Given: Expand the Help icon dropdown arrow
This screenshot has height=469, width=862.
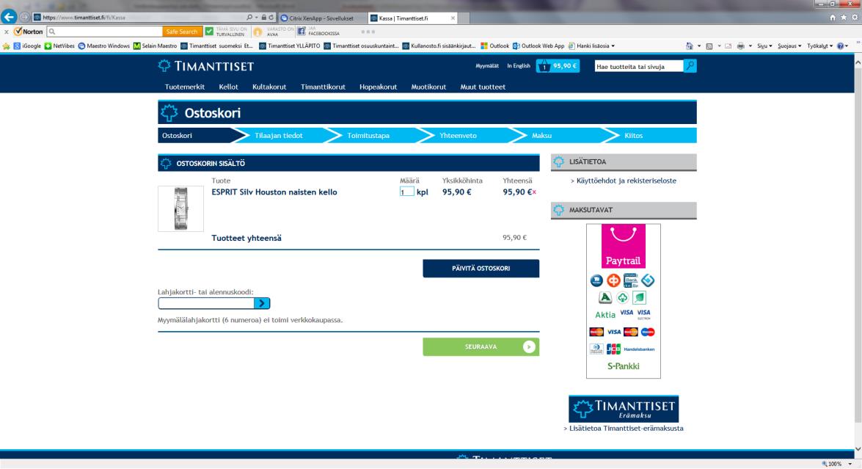Looking at the screenshot, I should point(847,46).
